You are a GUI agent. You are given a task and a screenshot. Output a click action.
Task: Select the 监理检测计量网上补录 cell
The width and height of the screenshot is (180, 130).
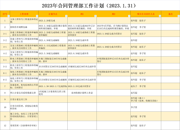click(82, 93)
